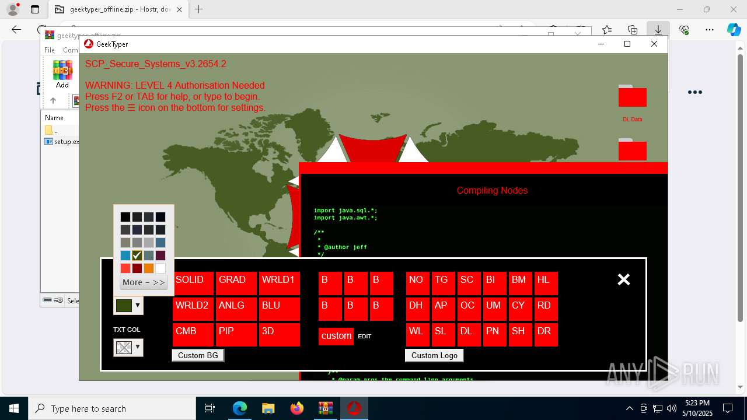
Task: Open the TXT COL color dropdown
Action: (128, 348)
